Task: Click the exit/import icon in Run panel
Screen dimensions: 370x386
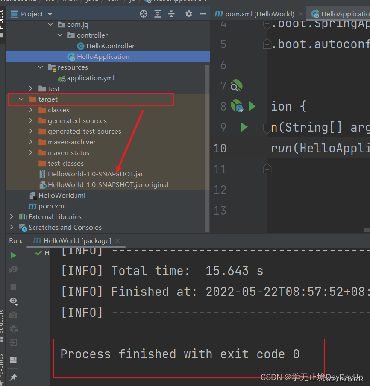Action: (x=13, y=342)
